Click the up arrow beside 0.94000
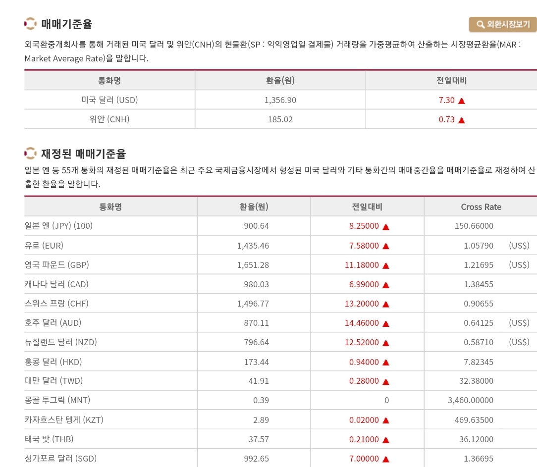 point(385,363)
